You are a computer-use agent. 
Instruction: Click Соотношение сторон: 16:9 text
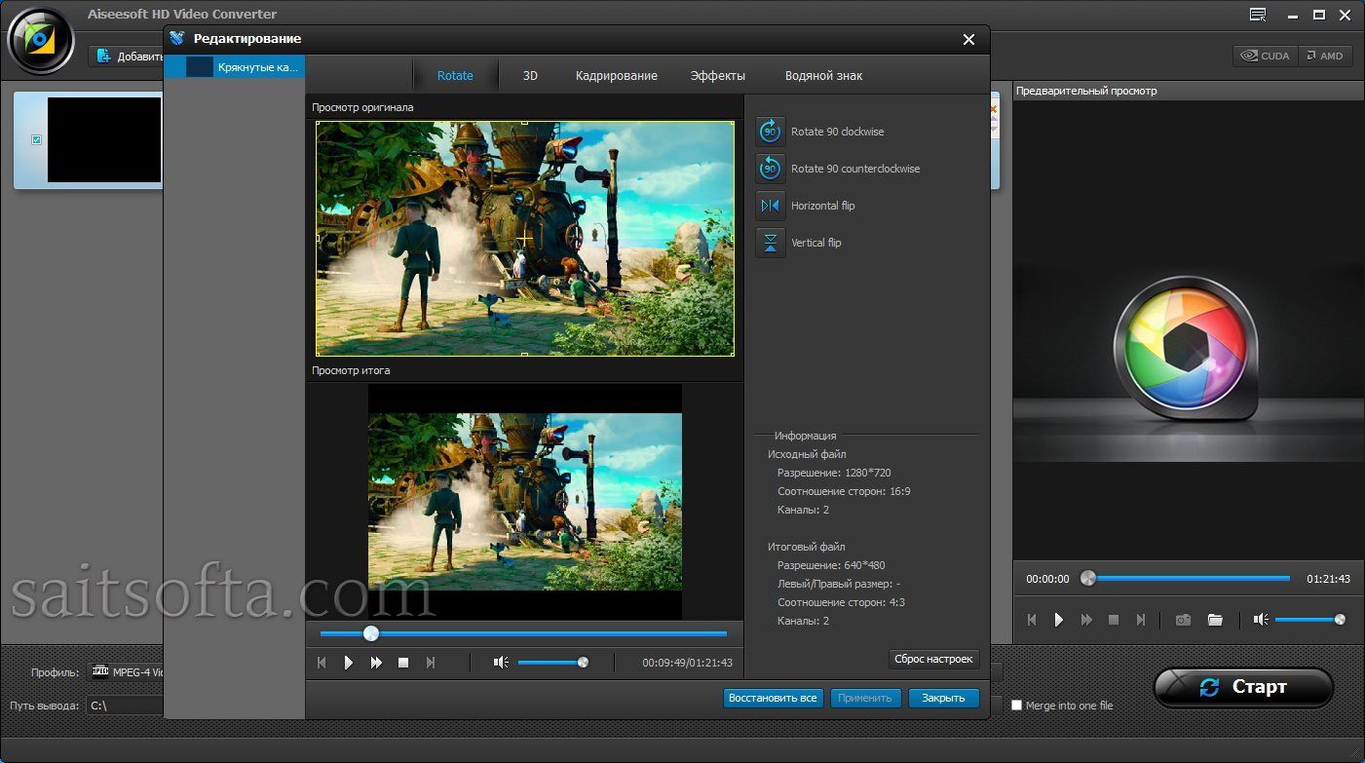pyautogui.click(x=844, y=491)
